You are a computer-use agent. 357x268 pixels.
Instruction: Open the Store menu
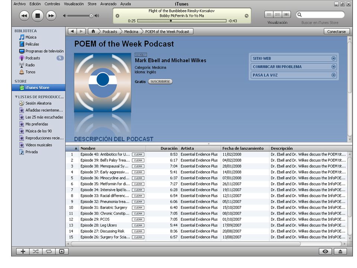[x=92, y=4]
